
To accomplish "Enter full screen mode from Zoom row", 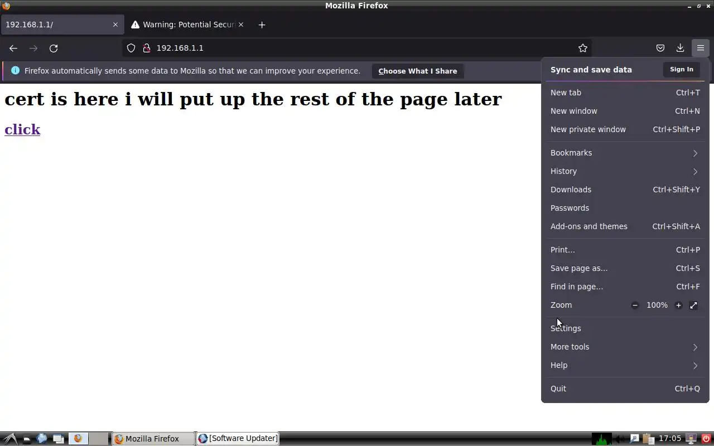I will [x=693, y=305].
